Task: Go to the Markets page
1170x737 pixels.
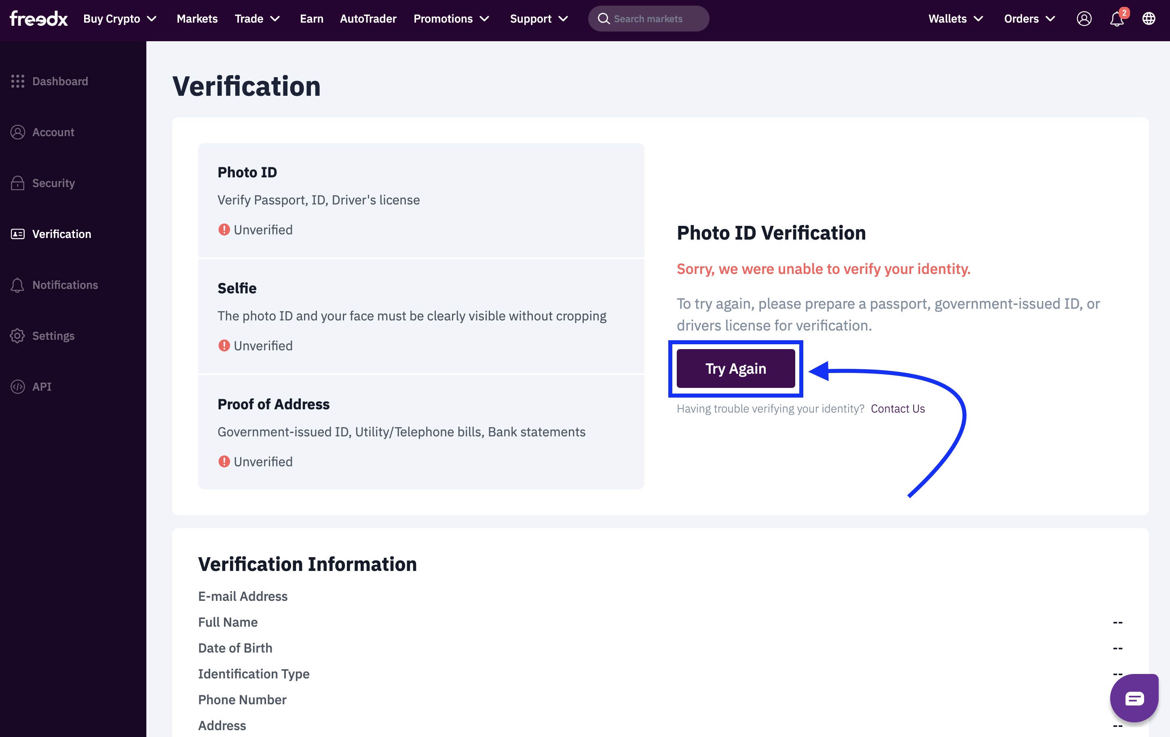Action: [197, 19]
